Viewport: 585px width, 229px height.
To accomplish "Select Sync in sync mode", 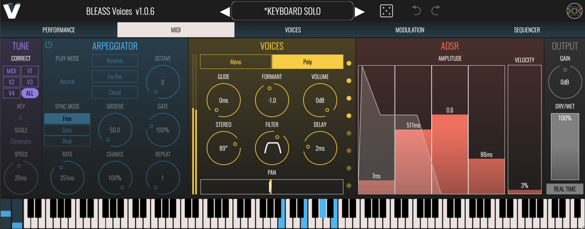I will (67, 130).
